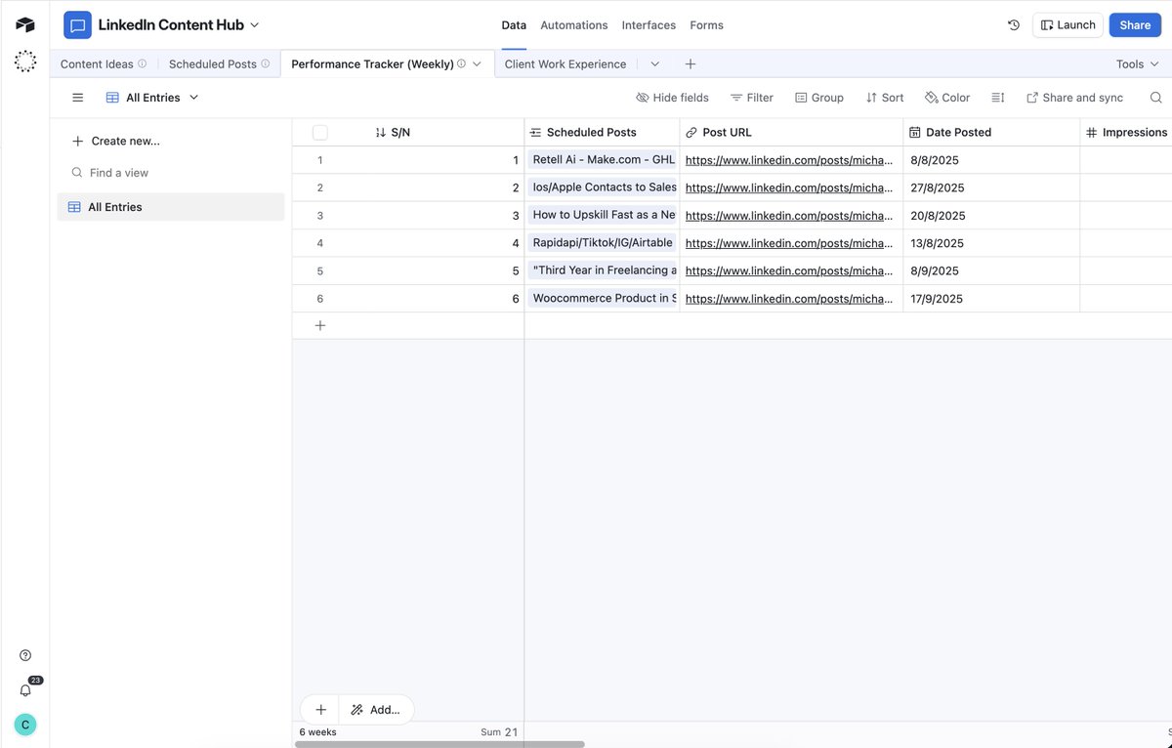Click the Retell Ai - Make.com linked record
1172x748 pixels.
click(x=603, y=160)
